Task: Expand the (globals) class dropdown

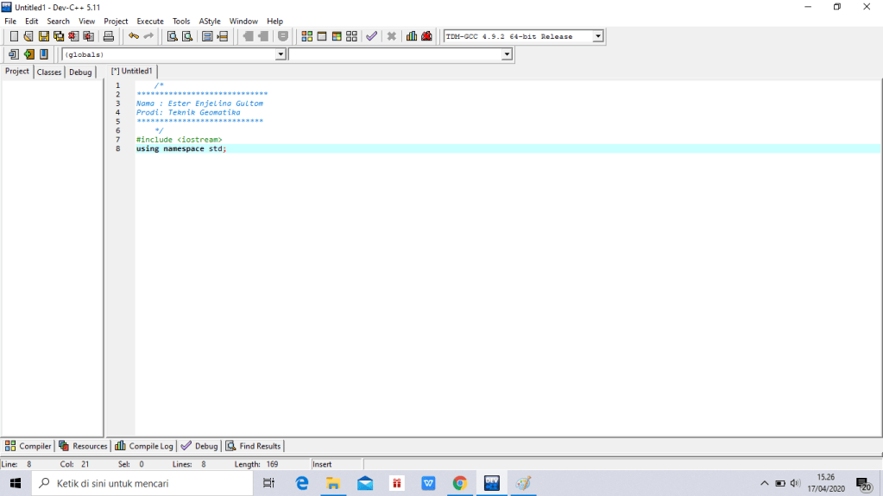Action: [280, 54]
